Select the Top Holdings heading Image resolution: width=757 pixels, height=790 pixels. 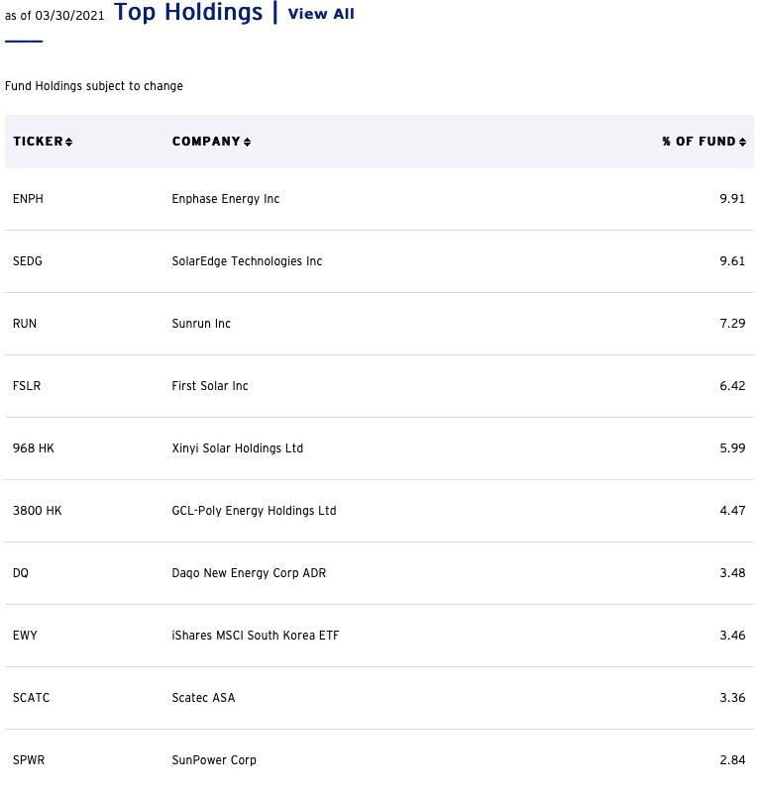coord(188,12)
